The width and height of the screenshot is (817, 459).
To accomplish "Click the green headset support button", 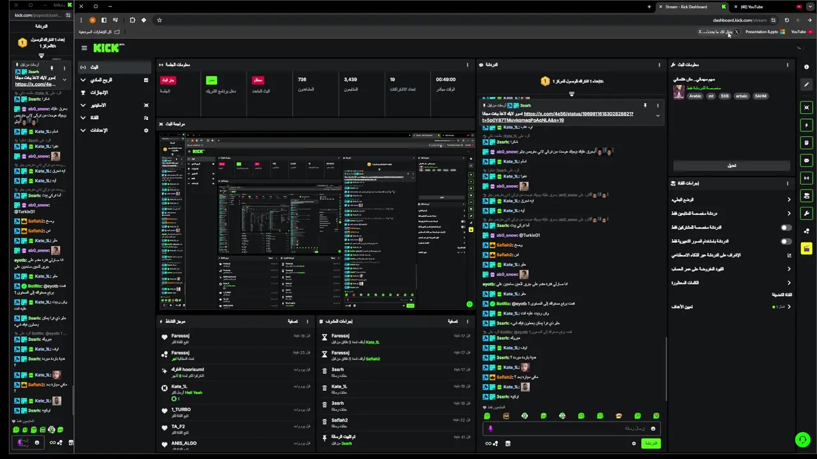I will point(802,440).
